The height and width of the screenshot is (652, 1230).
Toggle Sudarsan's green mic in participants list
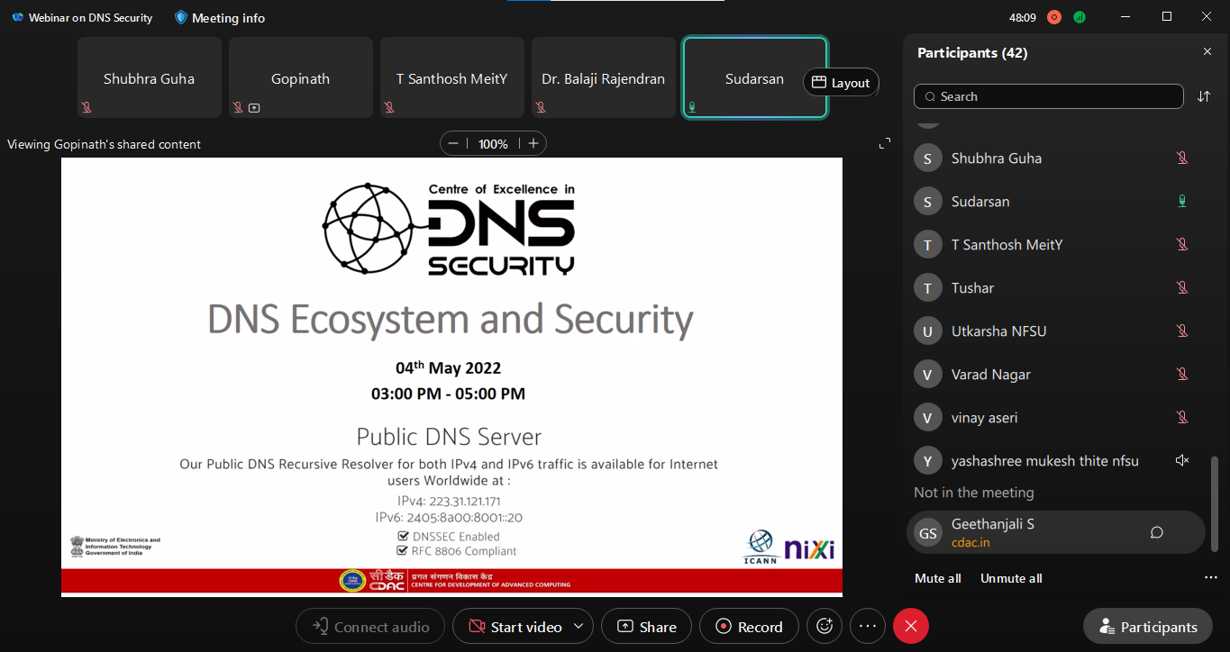coord(1182,201)
